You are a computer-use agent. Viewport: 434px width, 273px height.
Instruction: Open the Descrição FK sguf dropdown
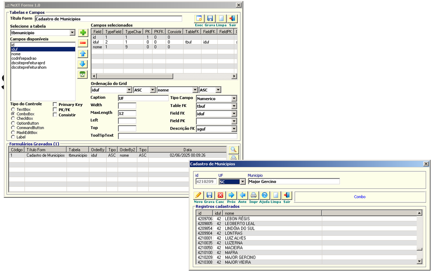click(x=234, y=129)
